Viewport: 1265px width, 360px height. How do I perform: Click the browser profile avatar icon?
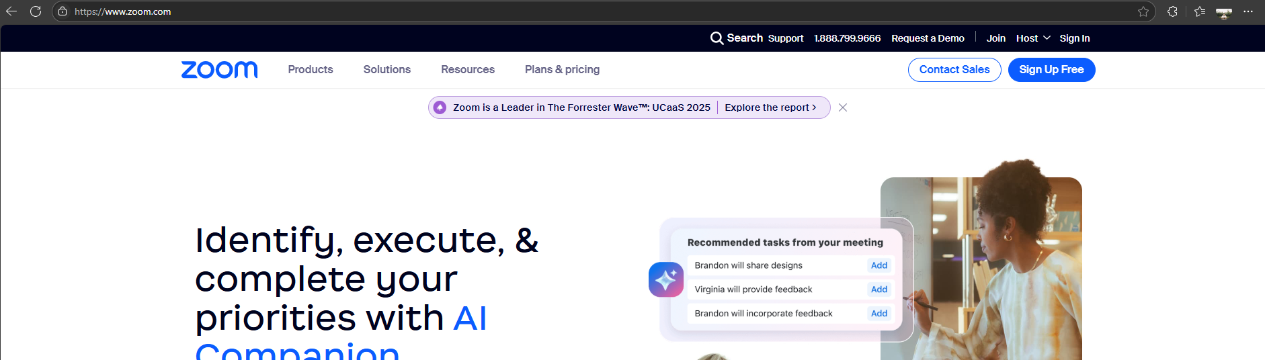tap(1224, 12)
